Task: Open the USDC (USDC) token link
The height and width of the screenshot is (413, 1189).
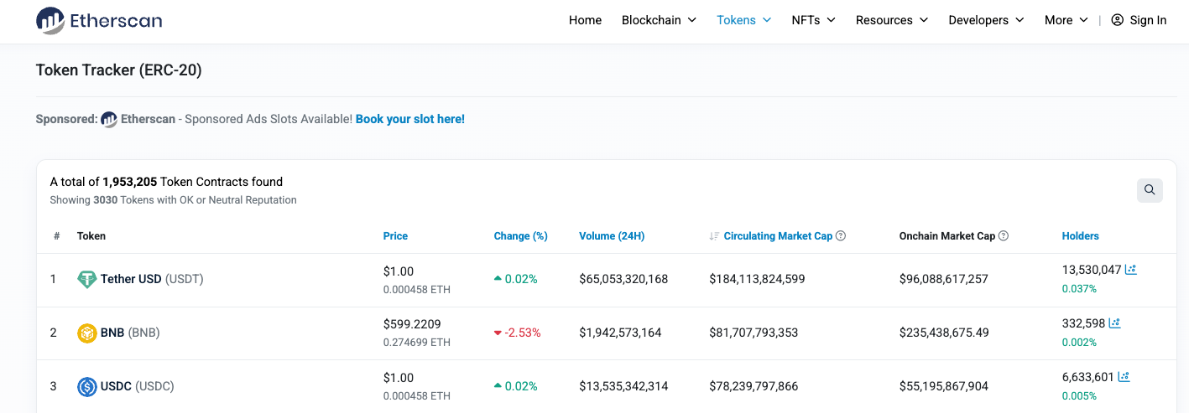Action: click(138, 386)
